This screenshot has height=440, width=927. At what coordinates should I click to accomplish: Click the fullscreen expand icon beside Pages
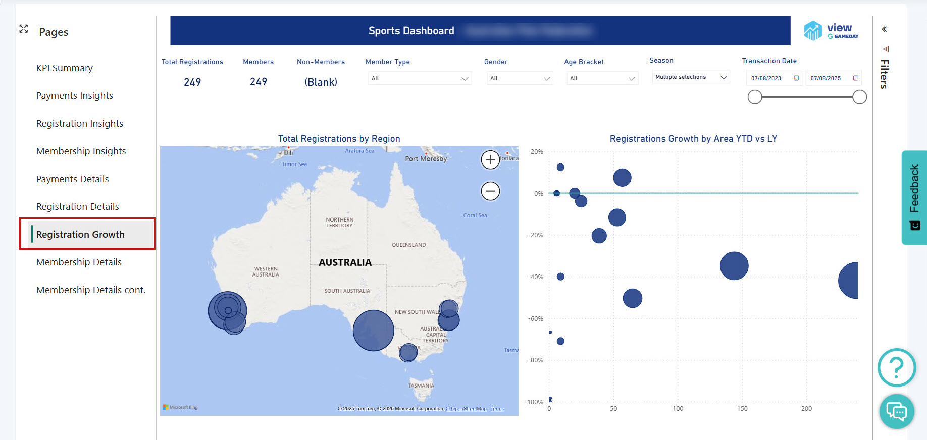pyautogui.click(x=23, y=29)
